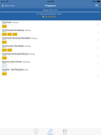Viewport: 101px width, 135px height.
Task: Pick 20:15 at CinemaxX Hamburg-Wandsbek
Action: pos(4,42)
